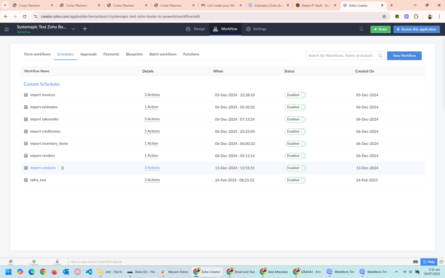Screen dimensions: 445x278
Task: Open Contacts in bottom bar
Action: click(x=57, y=262)
